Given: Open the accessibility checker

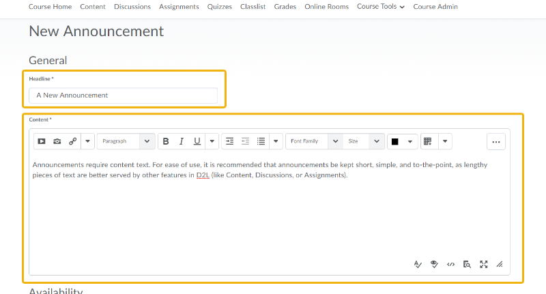Looking at the screenshot, I should pyautogui.click(x=434, y=264).
